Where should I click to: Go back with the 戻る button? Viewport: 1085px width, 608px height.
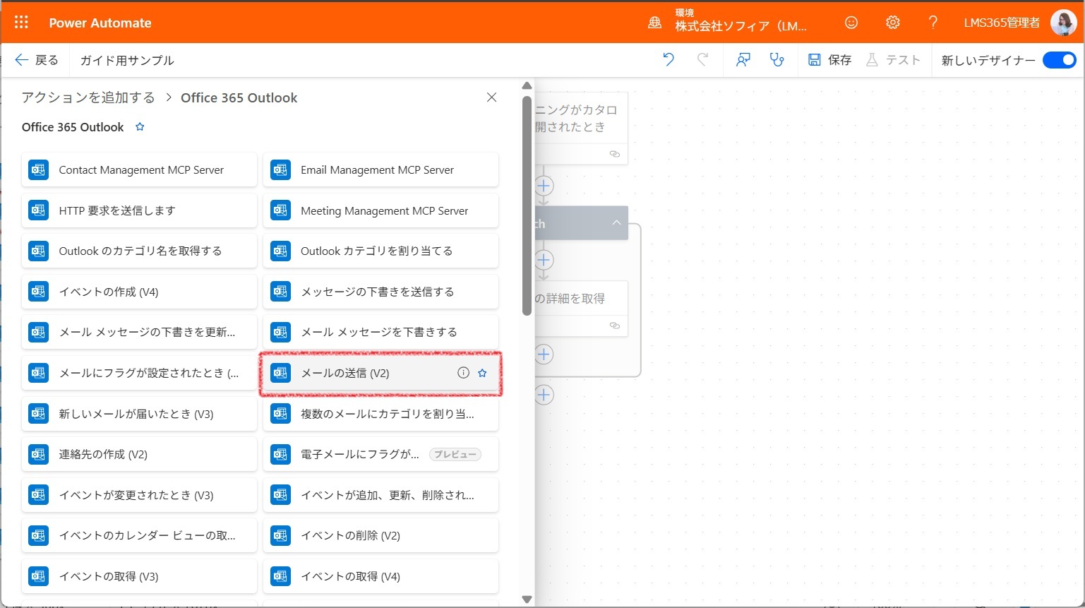(x=37, y=60)
